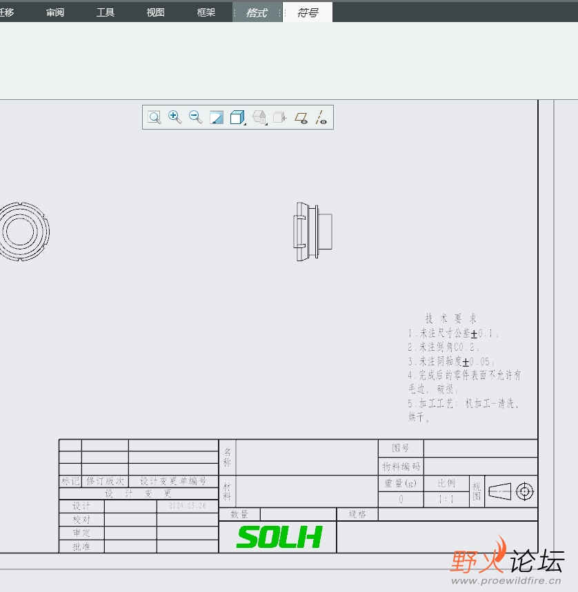578x592 pixels.
Task: Click the Repaint screen icon
Action: coord(217,117)
